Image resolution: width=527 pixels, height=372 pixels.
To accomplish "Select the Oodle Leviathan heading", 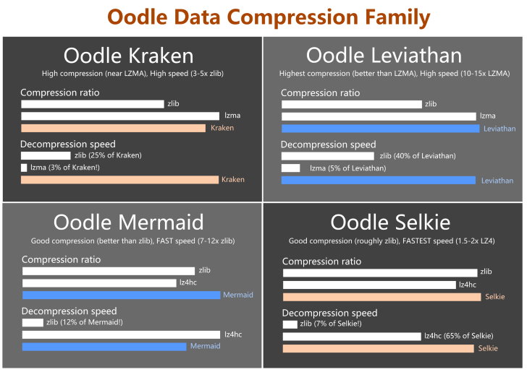I will pos(384,55).
